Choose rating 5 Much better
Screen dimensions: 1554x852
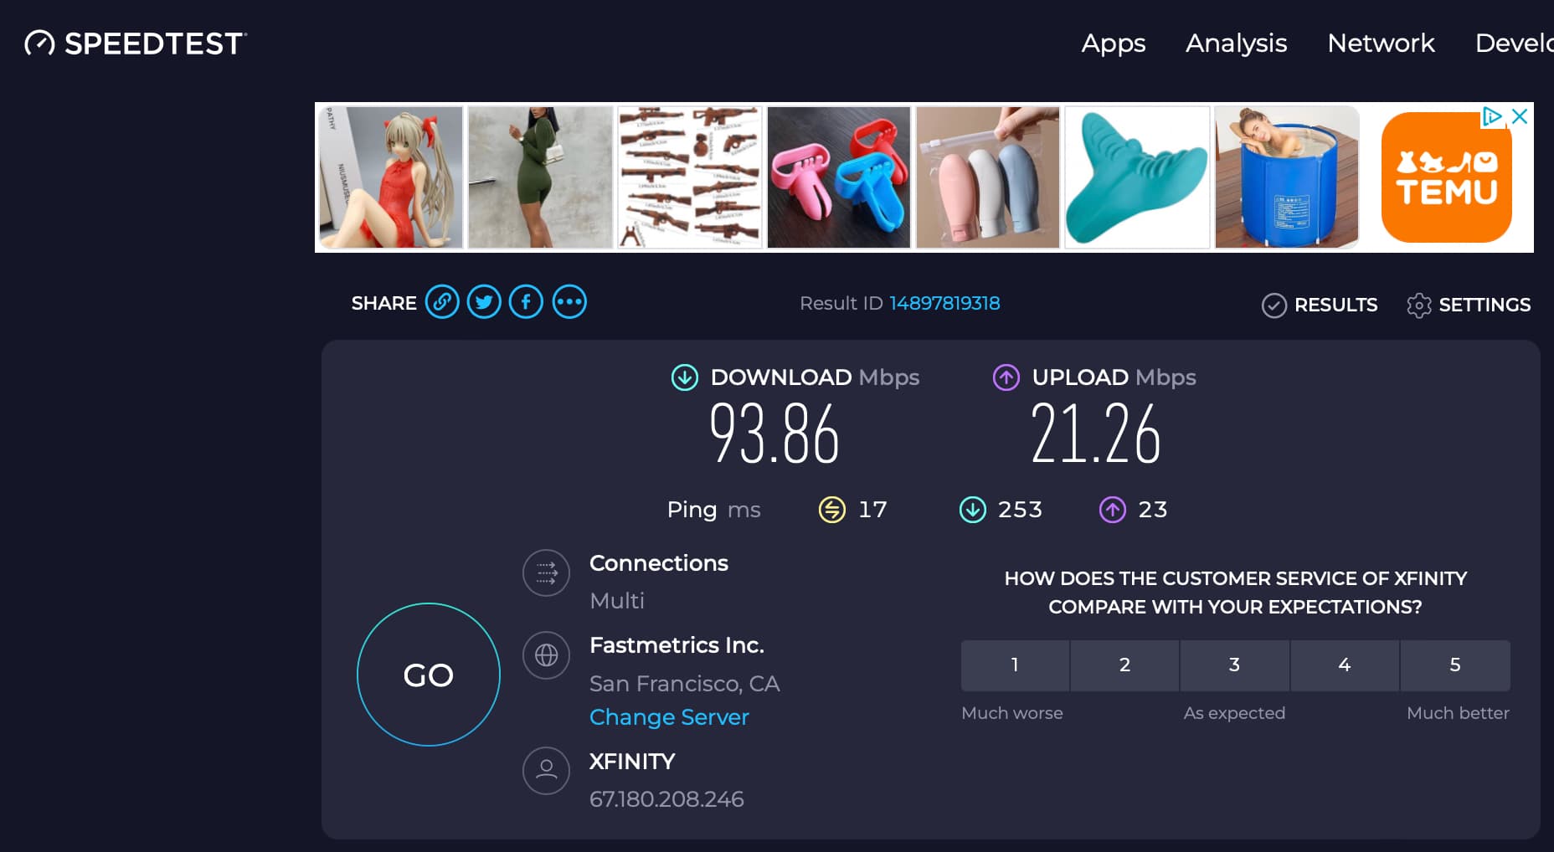pyautogui.click(x=1454, y=665)
